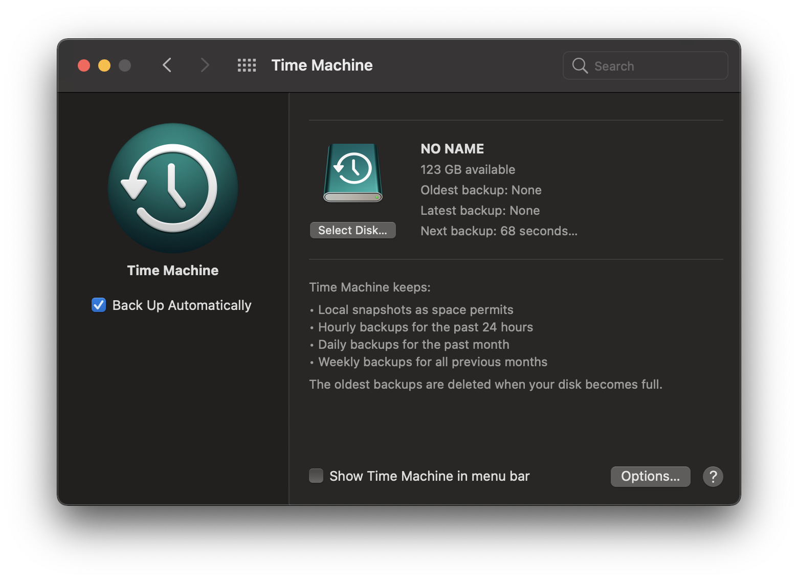Viewport: 798px width, 581px height.
Task: Minimize the window with the yellow button
Action: [x=104, y=65]
